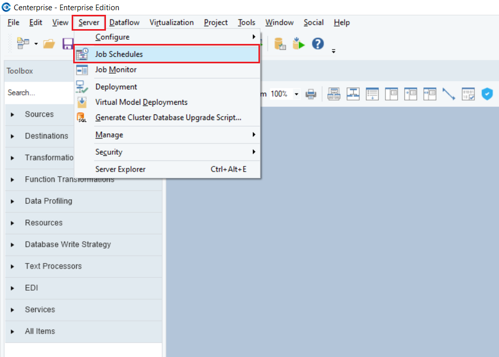This screenshot has width=499, height=357.
Task: Click the New item toolbar icon
Action: pos(23,43)
